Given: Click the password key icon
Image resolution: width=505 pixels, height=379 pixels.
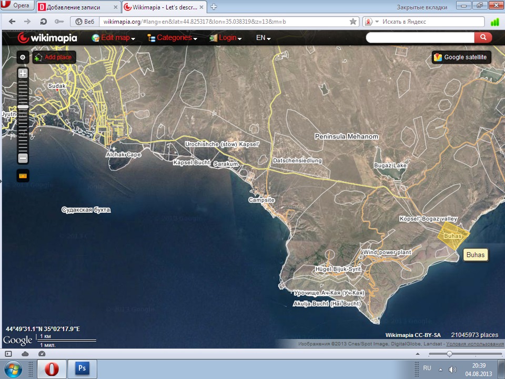Looking at the screenshot, I should 59,22.
